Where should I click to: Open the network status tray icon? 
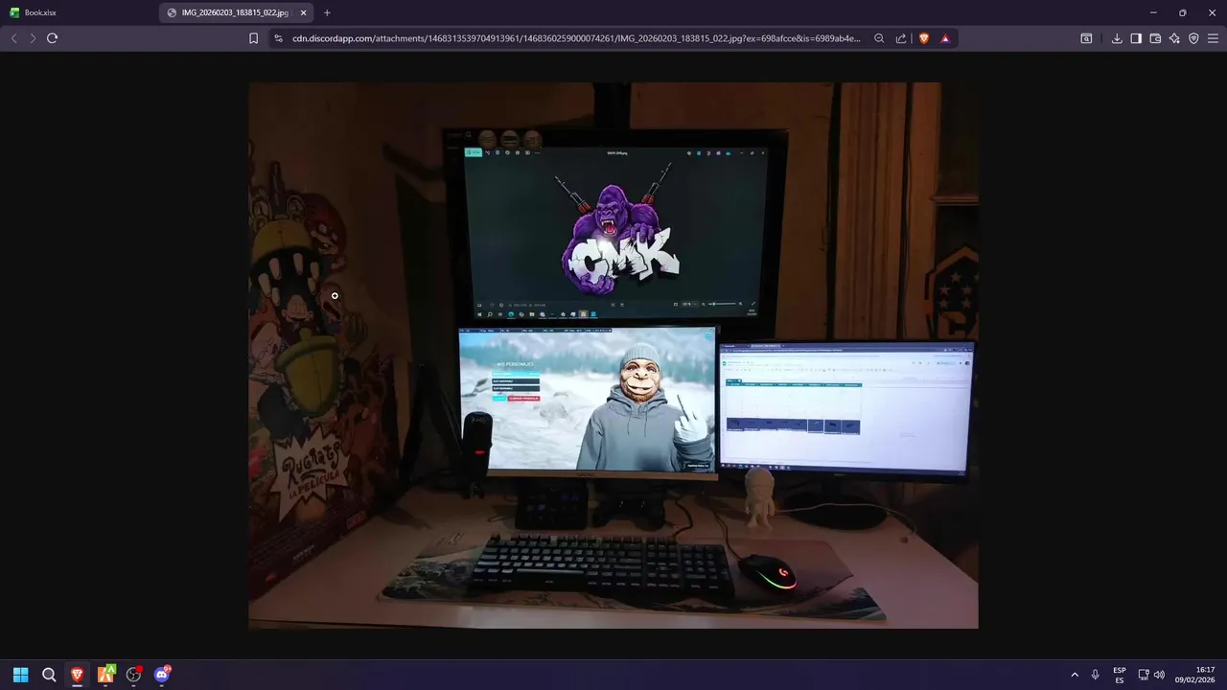tap(1144, 675)
